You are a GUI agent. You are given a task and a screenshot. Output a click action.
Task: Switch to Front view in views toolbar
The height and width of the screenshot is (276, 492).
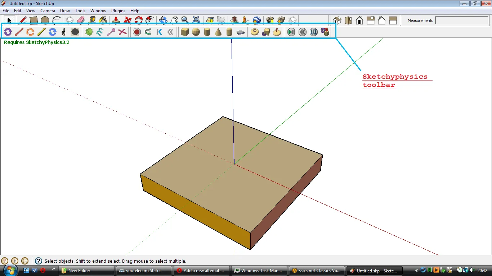(x=359, y=20)
